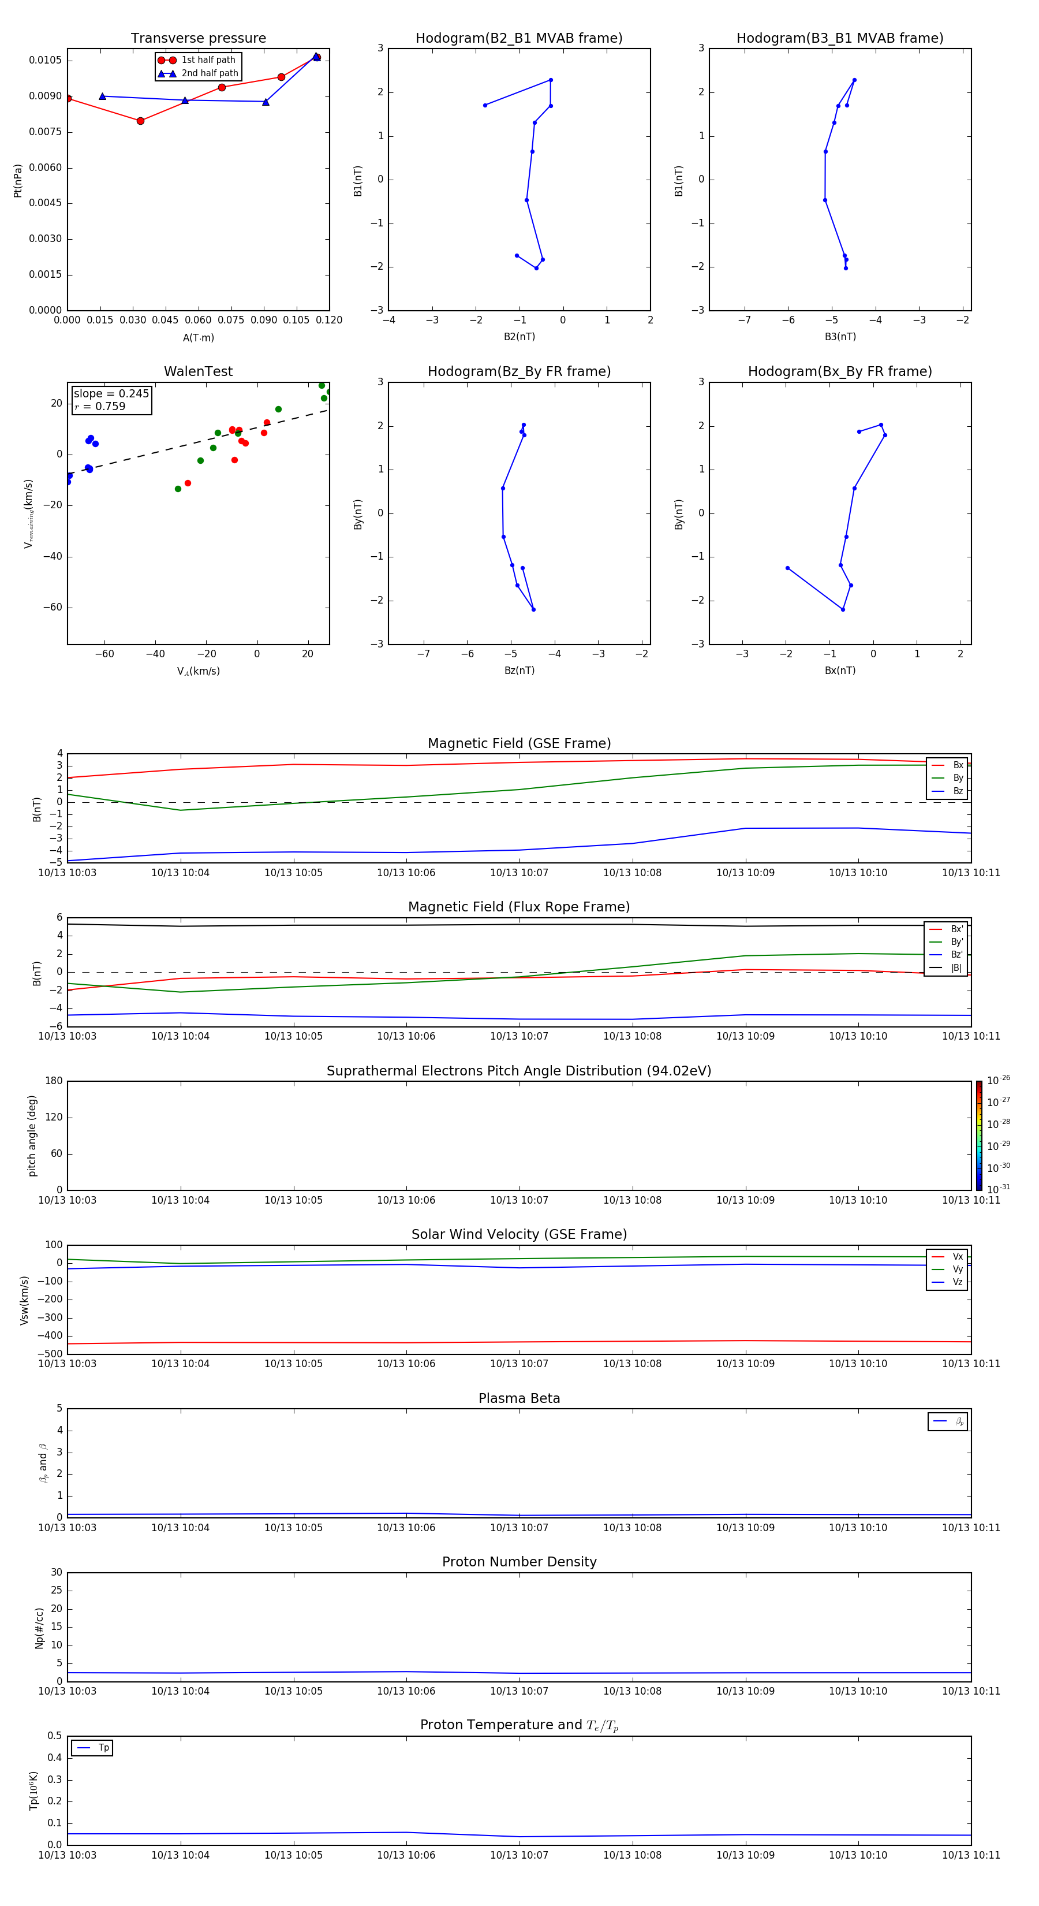Click the pitch angle color bar
1039x1906 pixels.
click(x=978, y=1135)
